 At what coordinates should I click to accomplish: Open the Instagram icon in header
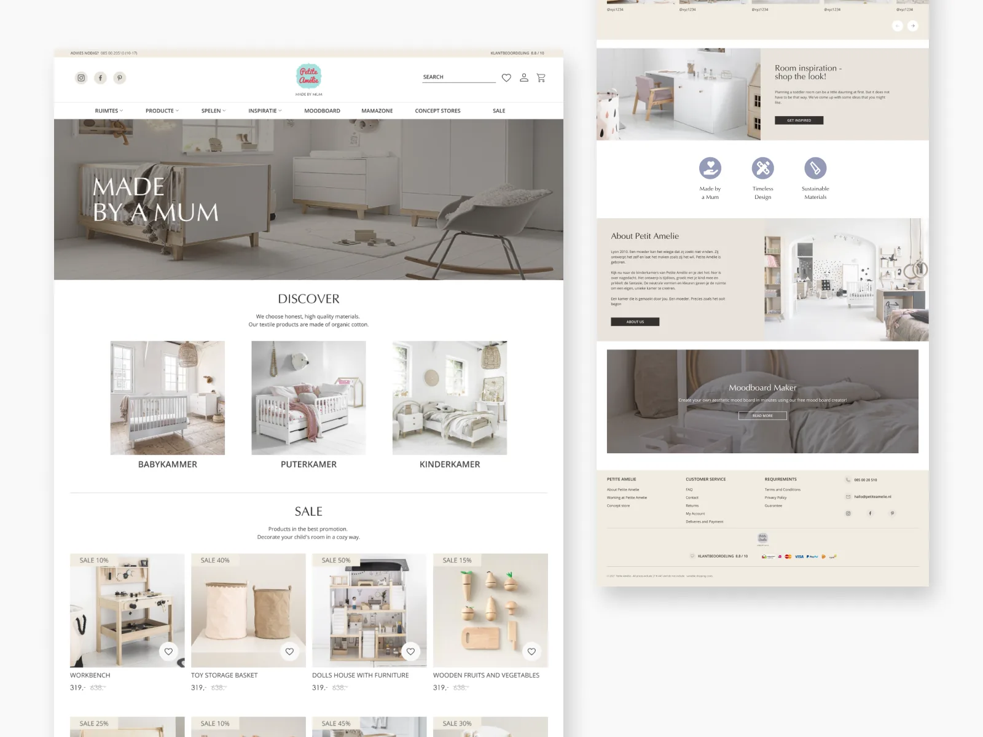81,78
